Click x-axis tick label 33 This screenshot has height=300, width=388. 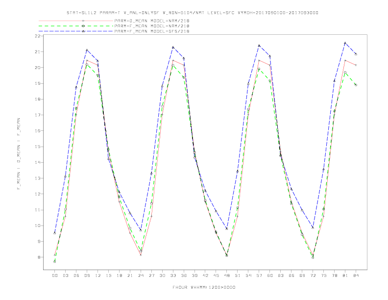[x=173, y=275]
